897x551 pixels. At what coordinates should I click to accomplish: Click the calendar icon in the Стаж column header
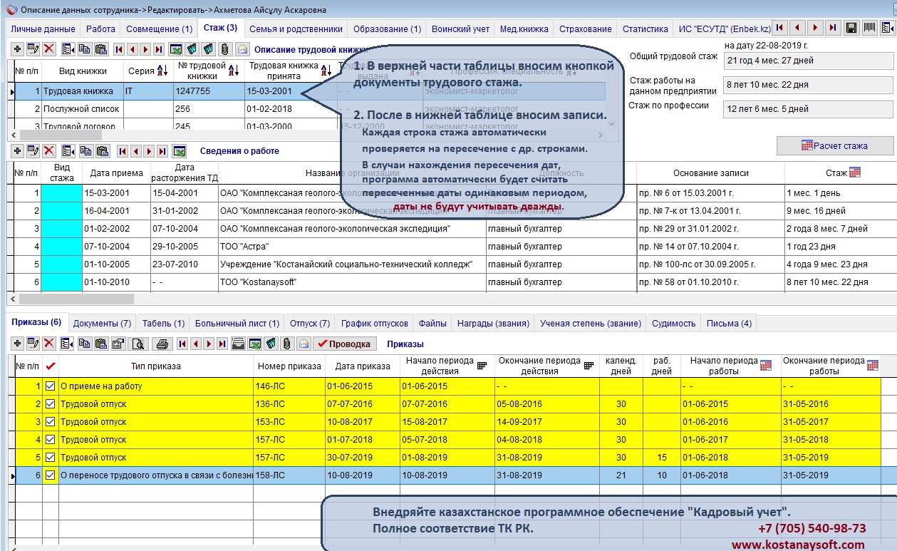pyautogui.click(x=855, y=172)
